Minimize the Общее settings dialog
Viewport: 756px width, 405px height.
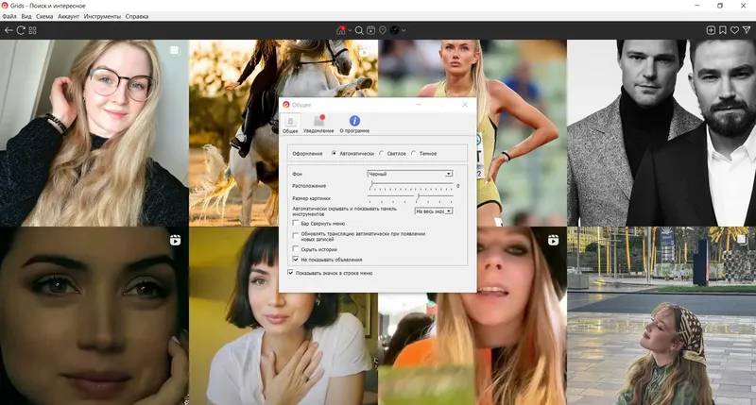tap(419, 105)
